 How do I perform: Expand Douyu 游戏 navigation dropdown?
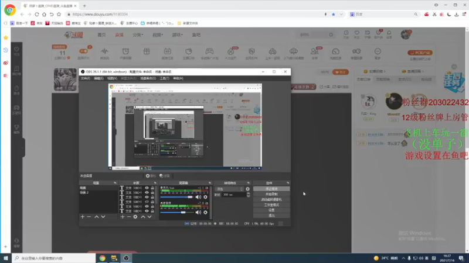(x=178, y=35)
